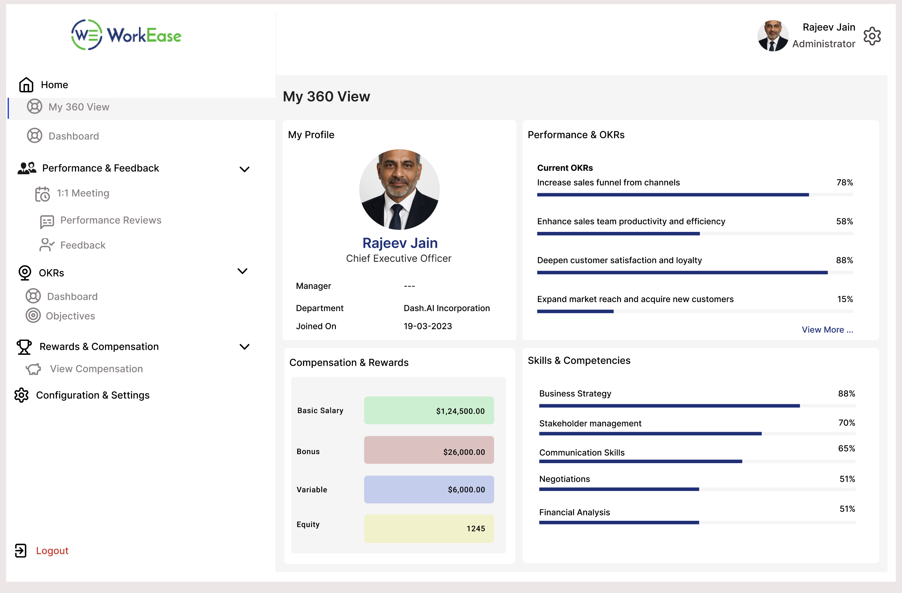Viewport: 902px width, 593px height.
Task: Collapse the OKRs section chevron
Action: [x=242, y=271]
